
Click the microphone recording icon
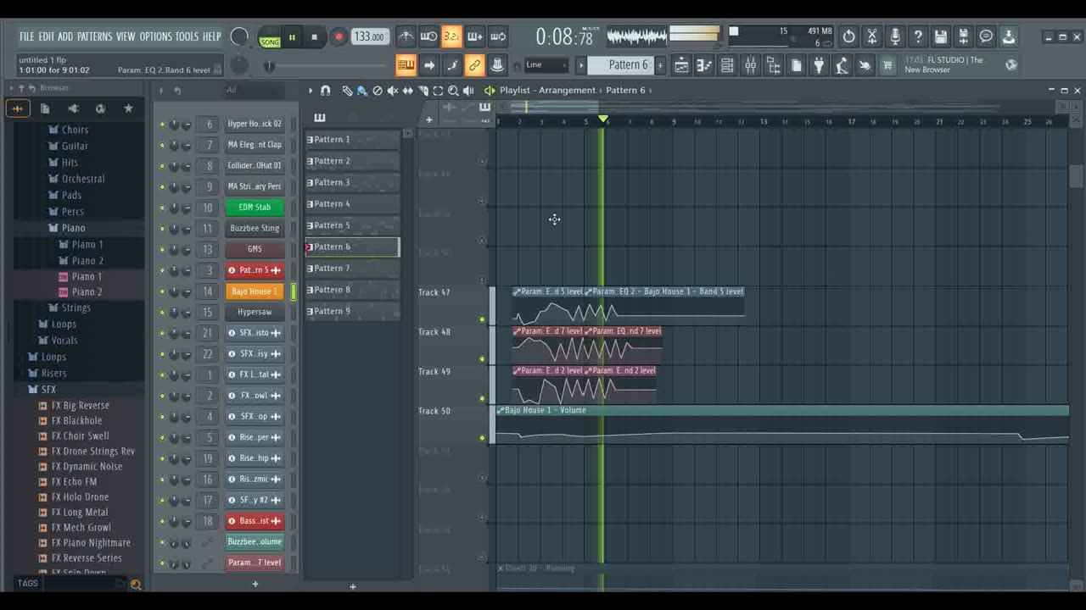pyautogui.click(x=894, y=36)
